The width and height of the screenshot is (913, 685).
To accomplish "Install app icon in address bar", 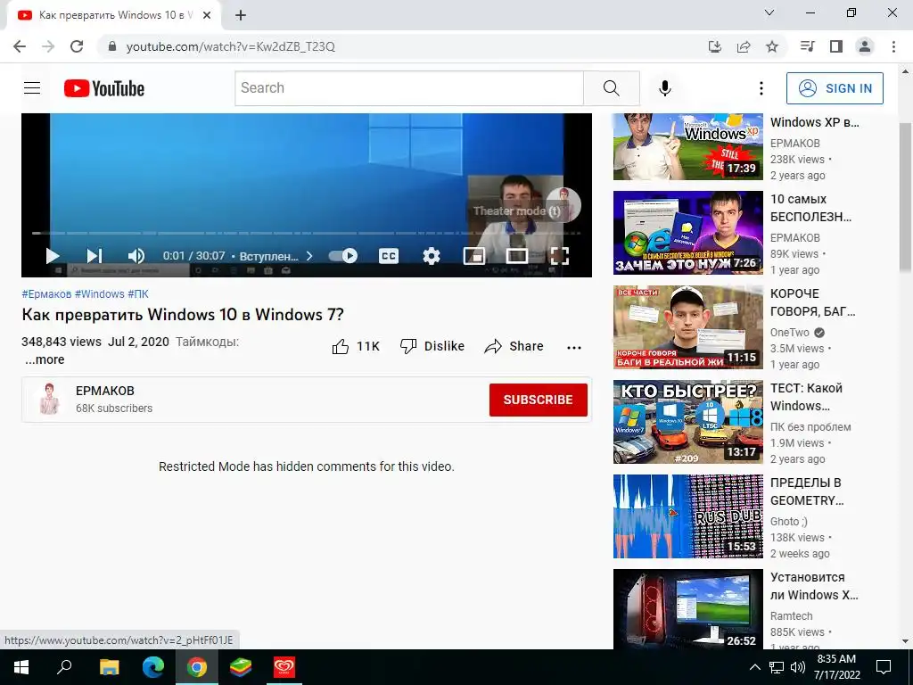I will pos(715,46).
